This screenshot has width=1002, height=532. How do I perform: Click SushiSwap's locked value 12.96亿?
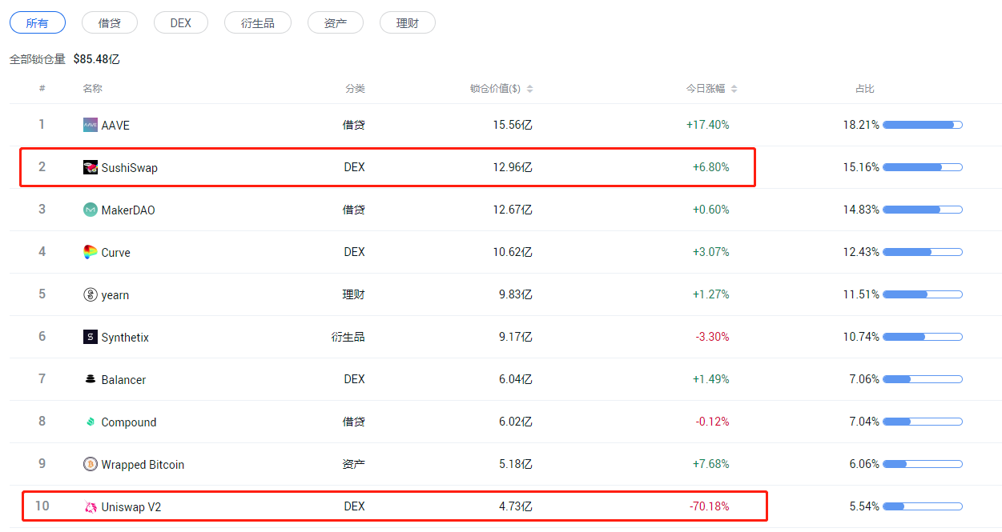513,167
